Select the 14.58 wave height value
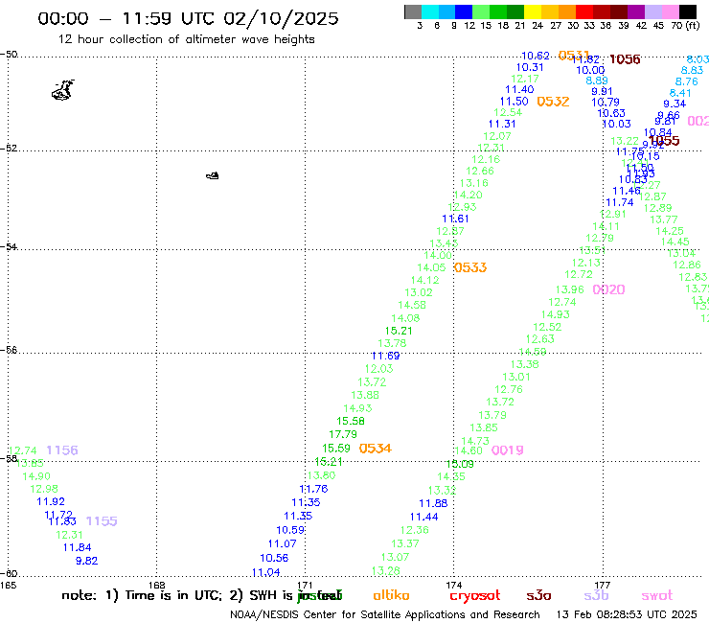This screenshot has width=709, height=623. (x=412, y=306)
